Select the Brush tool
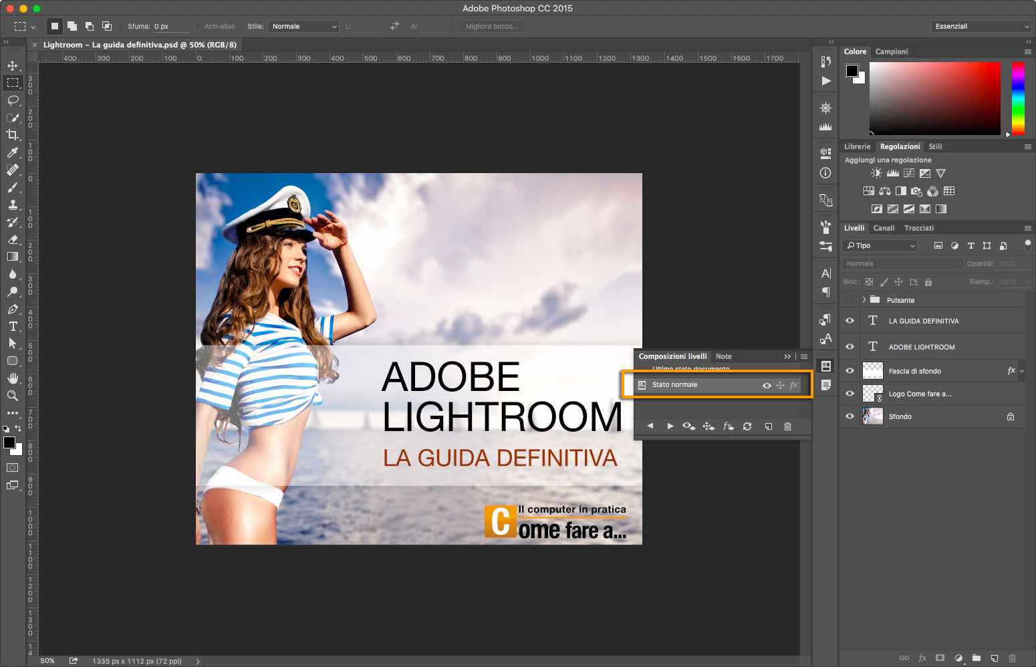 (x=13, y=187)
